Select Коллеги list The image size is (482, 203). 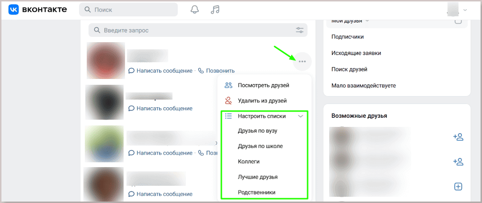[249, 161]
